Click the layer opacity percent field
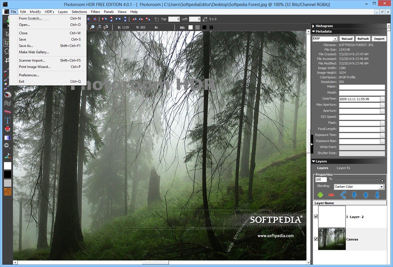The height and width of the screenshot is (267, 393). [x=321, y=179]
